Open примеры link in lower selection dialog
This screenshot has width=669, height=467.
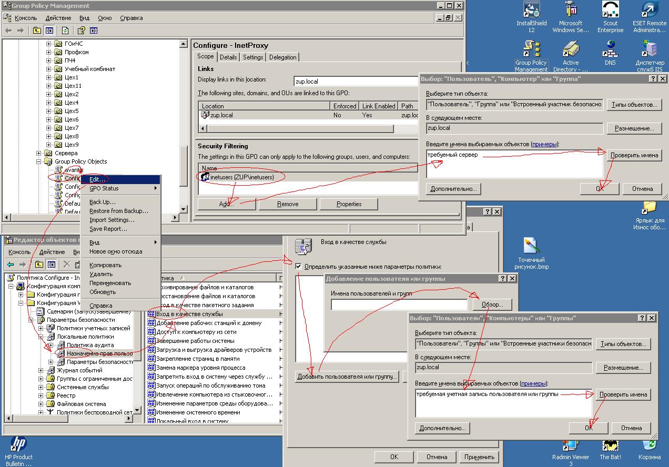click(533, 384)
